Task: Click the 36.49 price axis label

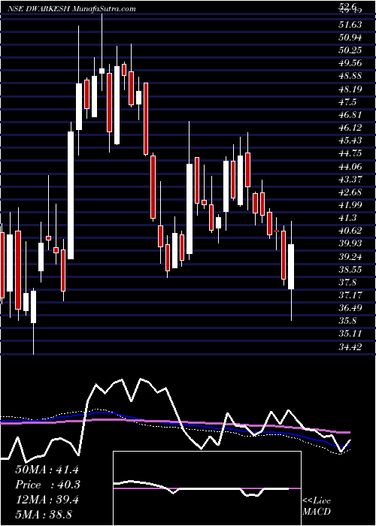Action: (x=350, y=309)
